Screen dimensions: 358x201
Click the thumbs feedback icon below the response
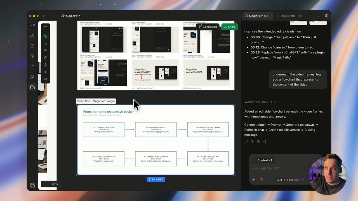(258, 142)
